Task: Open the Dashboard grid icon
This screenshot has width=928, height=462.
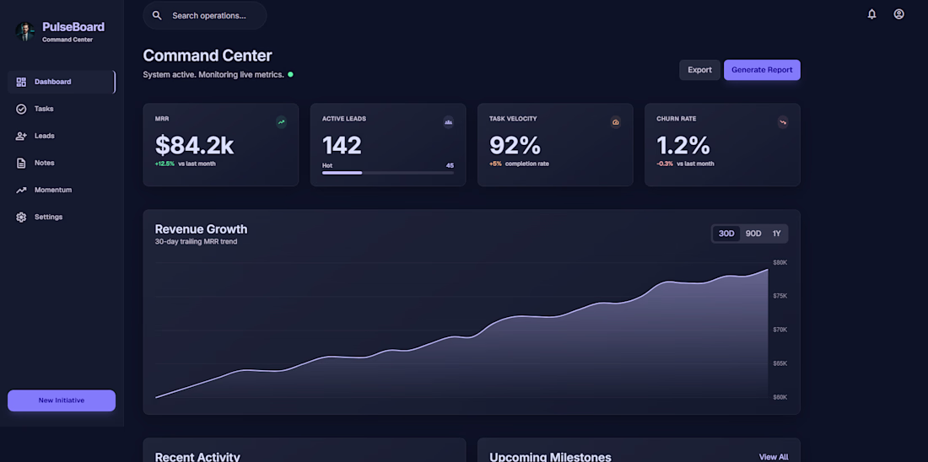Action: click(x=21, y=83)
